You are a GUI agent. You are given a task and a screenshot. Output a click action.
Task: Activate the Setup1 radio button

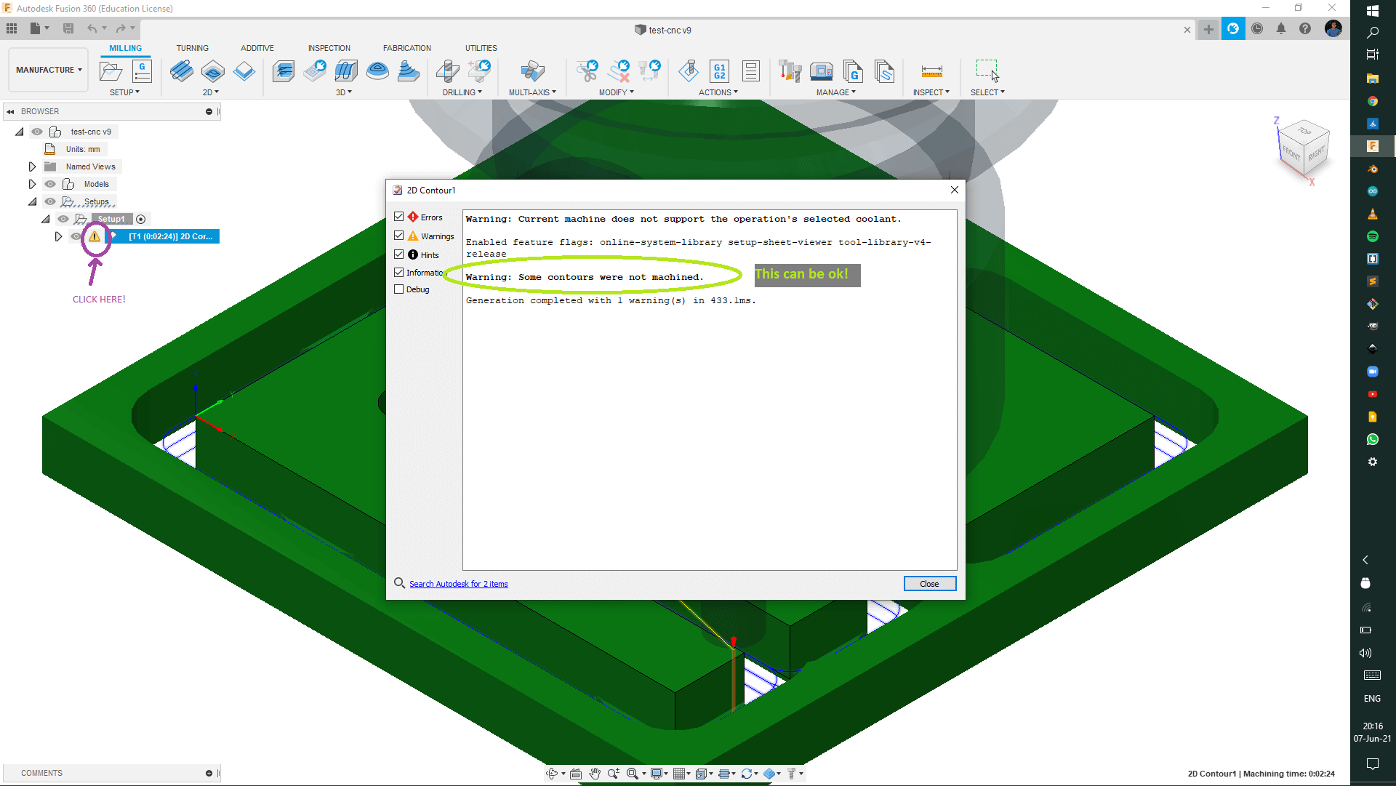coord(141,219)
